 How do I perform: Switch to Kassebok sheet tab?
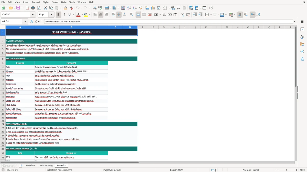30,165
